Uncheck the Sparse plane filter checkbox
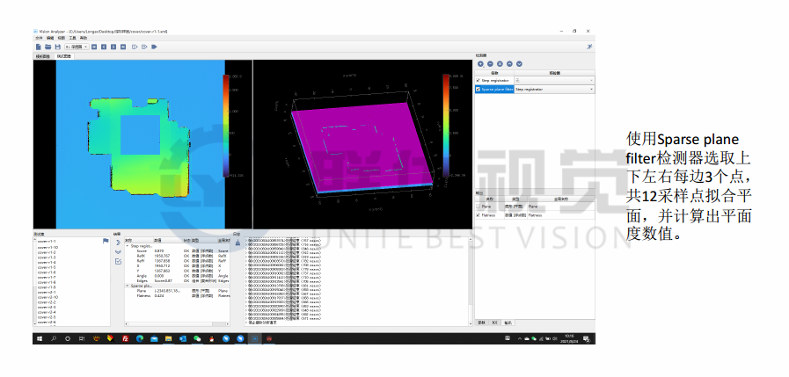The height and width of the screenshot is (377, 789). [479, 89]
